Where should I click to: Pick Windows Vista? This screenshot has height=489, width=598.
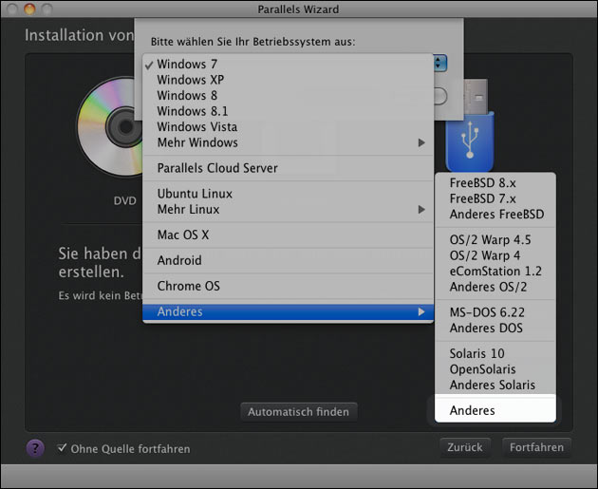pyautogui.click(x=288, y=126)
